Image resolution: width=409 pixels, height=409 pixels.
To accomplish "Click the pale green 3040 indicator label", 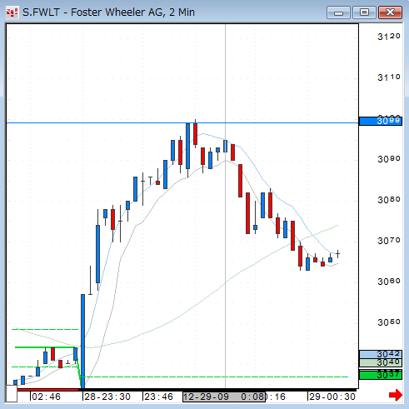I will [x=381, y=362].
